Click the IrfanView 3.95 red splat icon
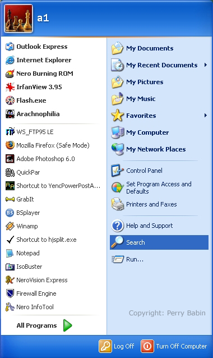The height and width of the screenshot is (358, 213). point(10,87)
